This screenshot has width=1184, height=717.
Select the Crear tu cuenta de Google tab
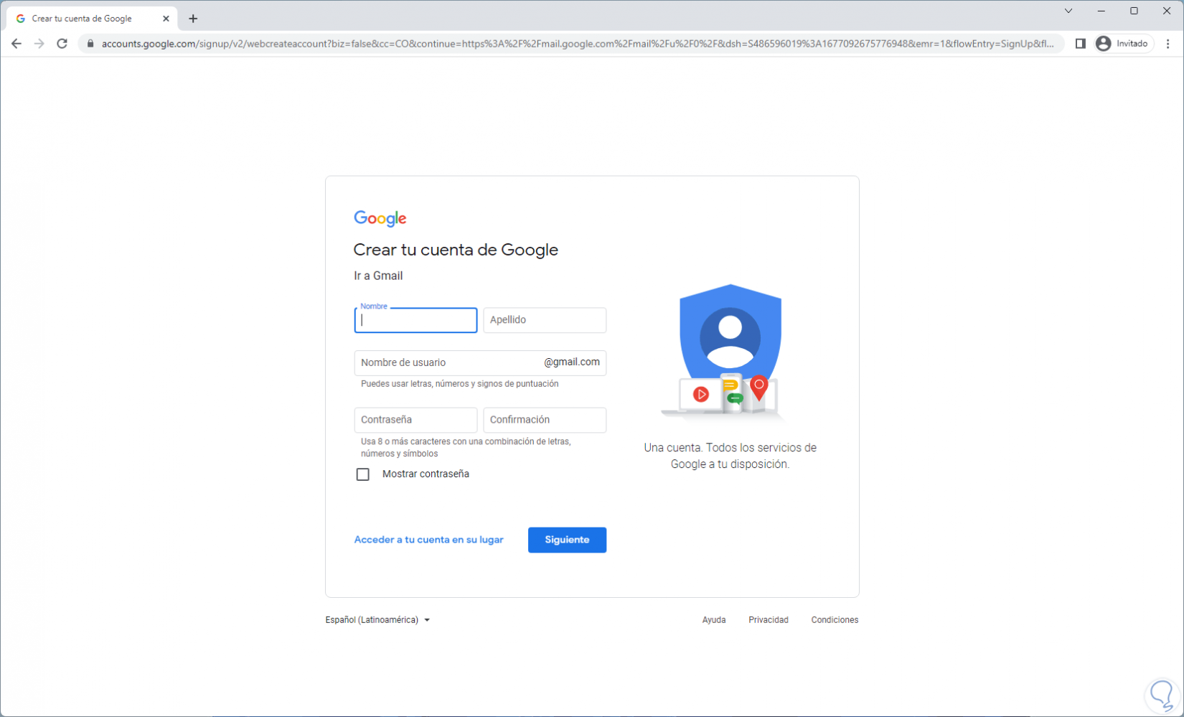point(83,19)
